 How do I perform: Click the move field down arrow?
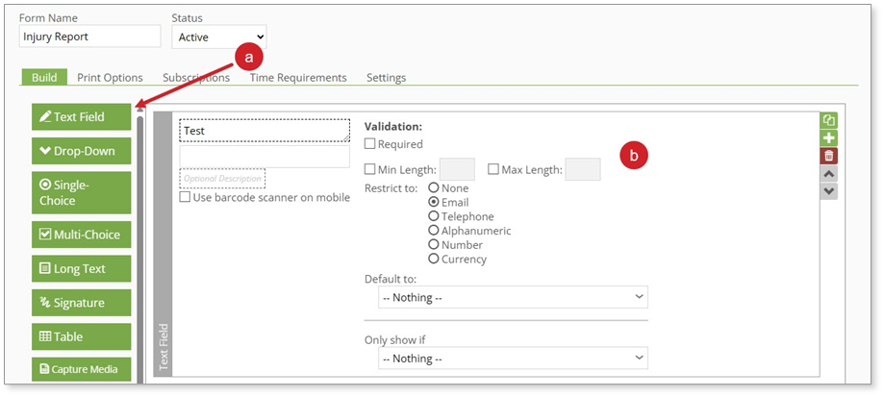point(828,191)
